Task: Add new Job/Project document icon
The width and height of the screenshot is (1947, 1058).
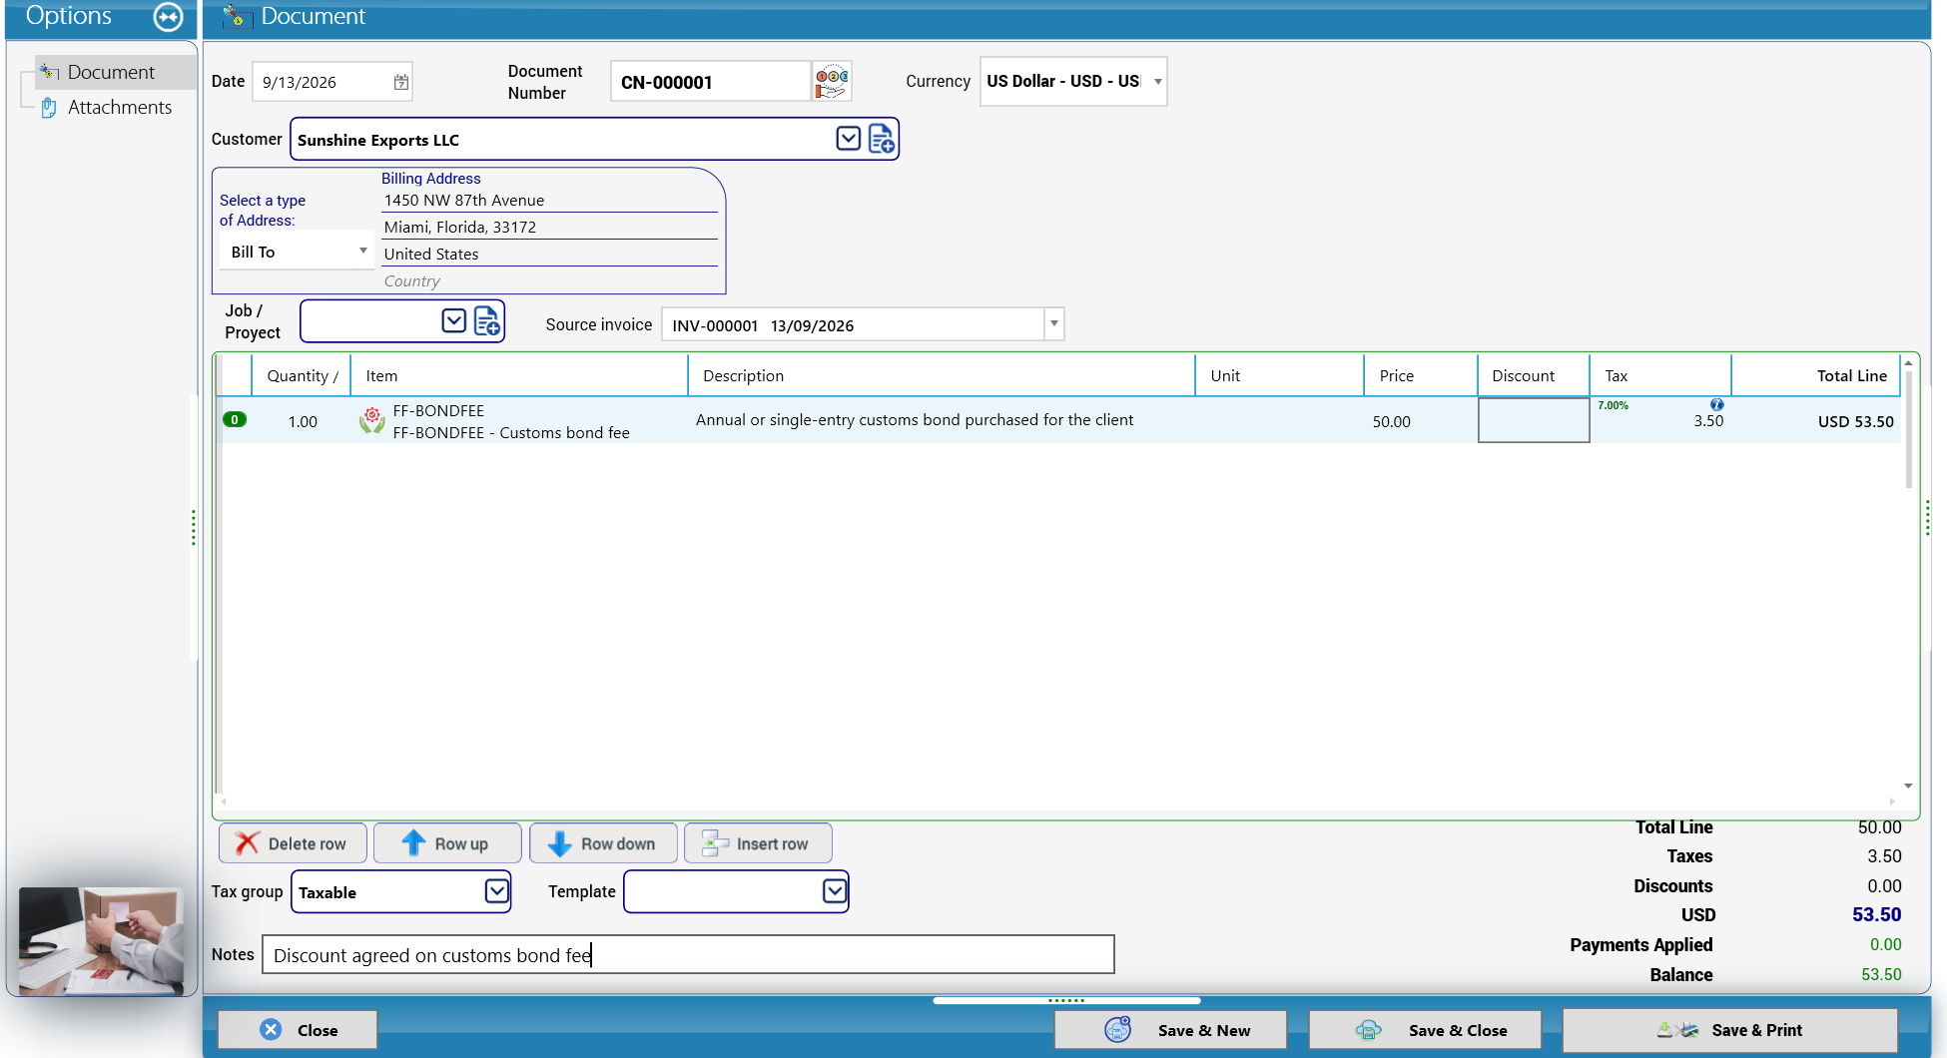Action: pos(487,320)
